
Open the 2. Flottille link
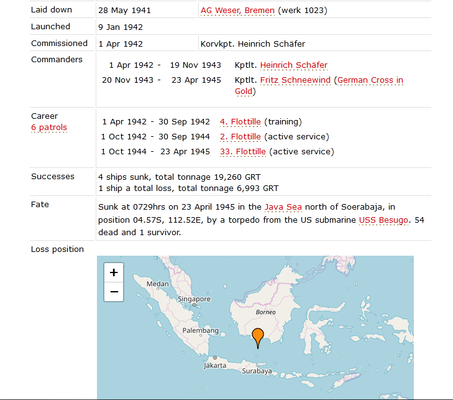(x=240, y=137)
